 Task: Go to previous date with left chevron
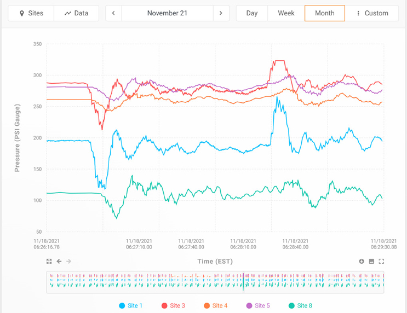pyautogui.click(x=113, y=13)
